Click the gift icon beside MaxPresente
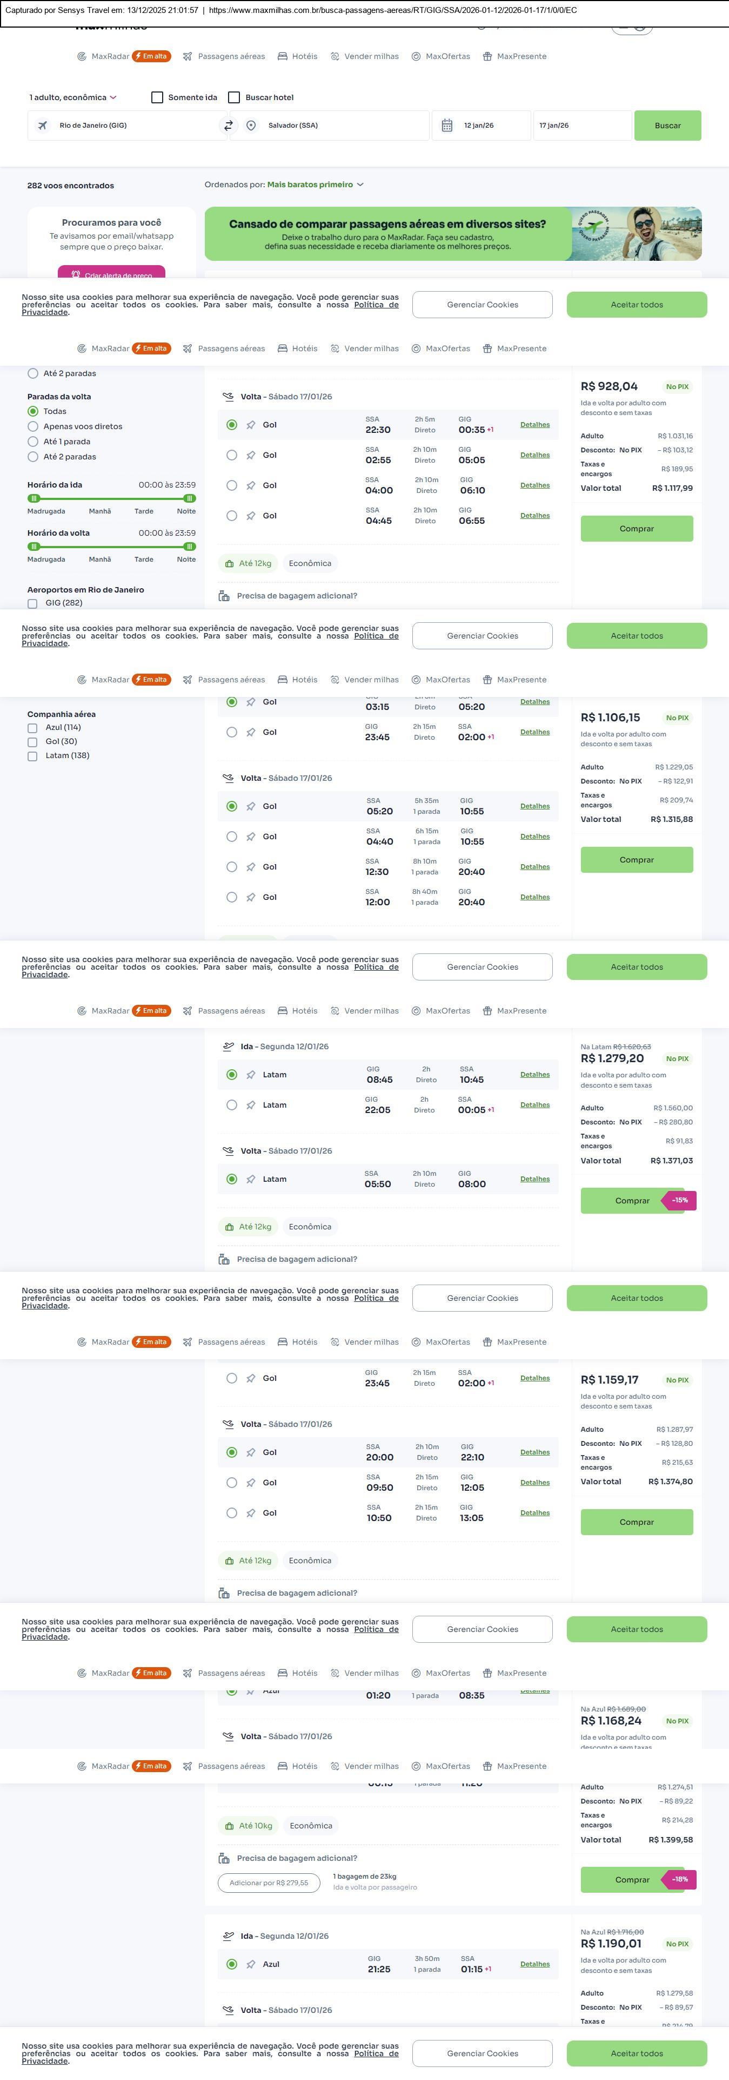 point(487,56)
